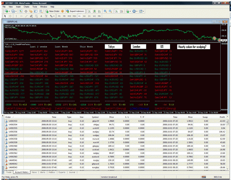The height and width of the screenshot is (180, 231).
Task: Click the 'london breakout' status bar profile
Action: [x=109, y=177]
